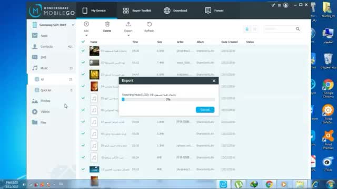Uncheck the sixth song row checkbox

83,110
